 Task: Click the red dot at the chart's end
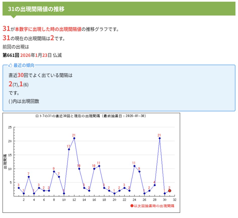[170, 191]
